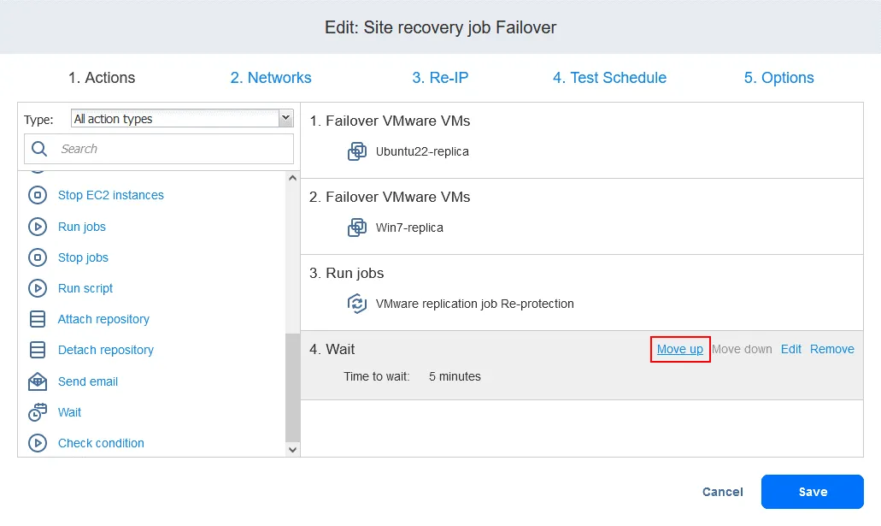Click the Attach repository icon

pos(38,319)
